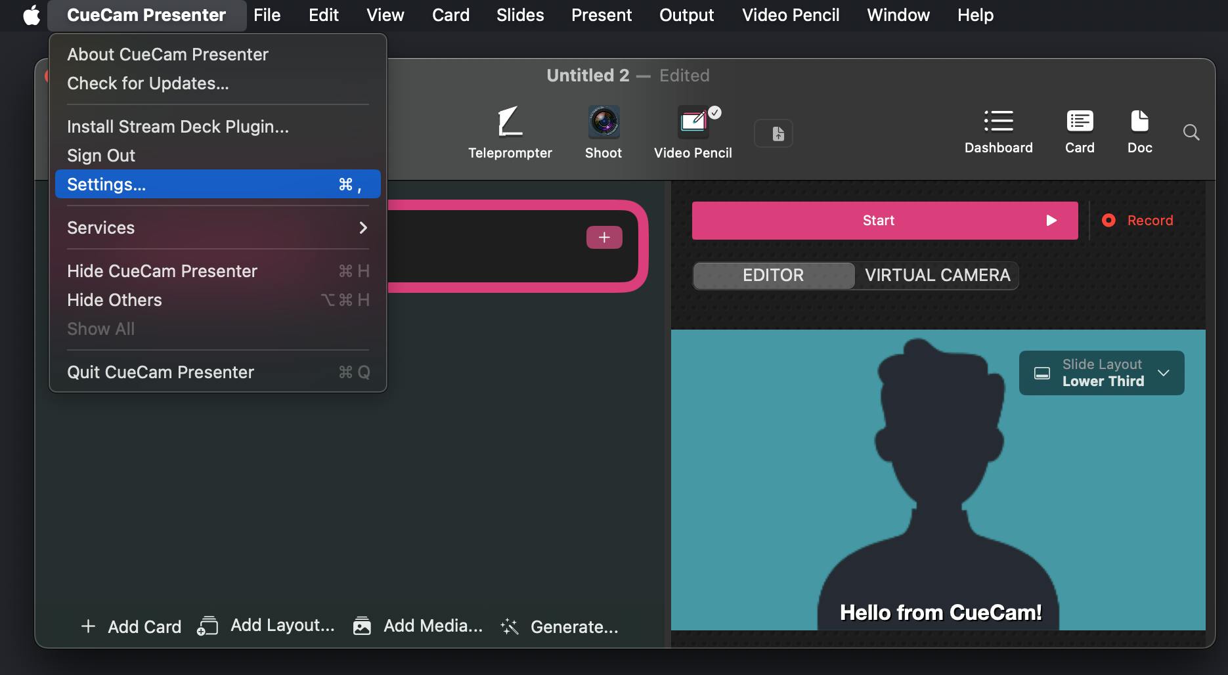Choose Settings... from the menu
The image size is (1228, 675).
tap(218, 185)
